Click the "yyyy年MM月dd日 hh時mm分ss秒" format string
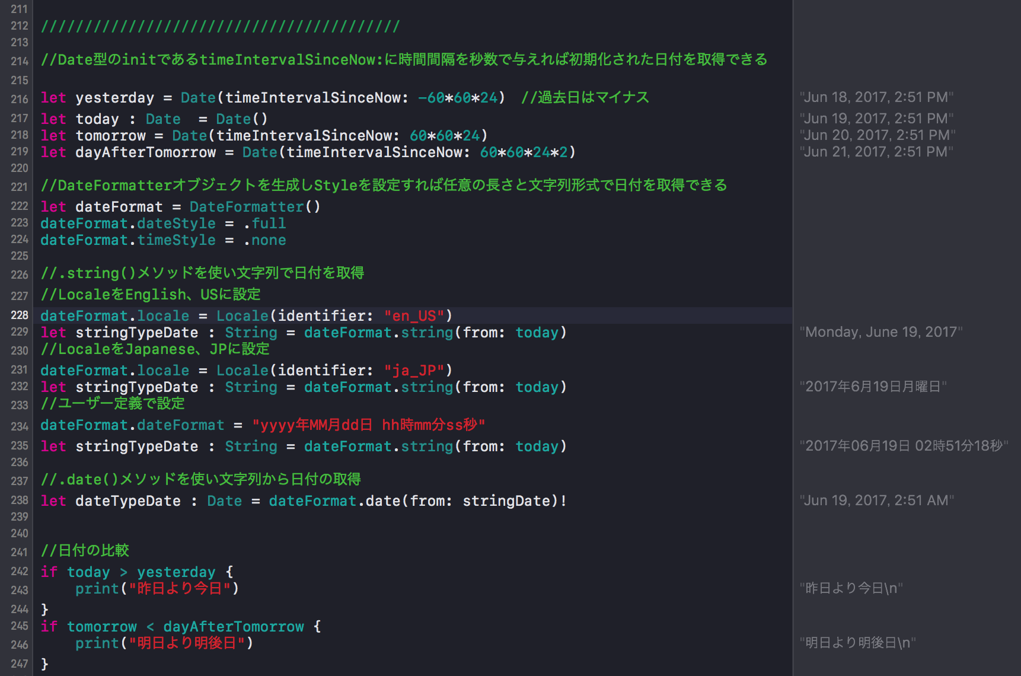The width and height of the screenshot is (1021, 676). (x=369, y=425)
